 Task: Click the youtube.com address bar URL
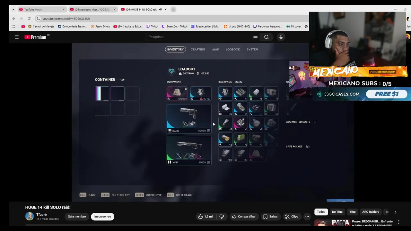tap(66, 19)
